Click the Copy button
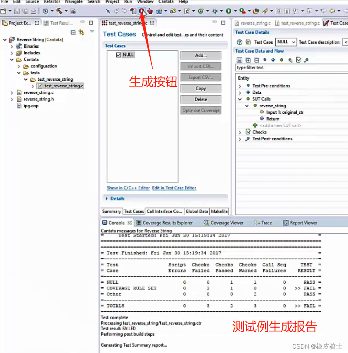The height and width of the screenshot is (353, 348). (201, 88)
